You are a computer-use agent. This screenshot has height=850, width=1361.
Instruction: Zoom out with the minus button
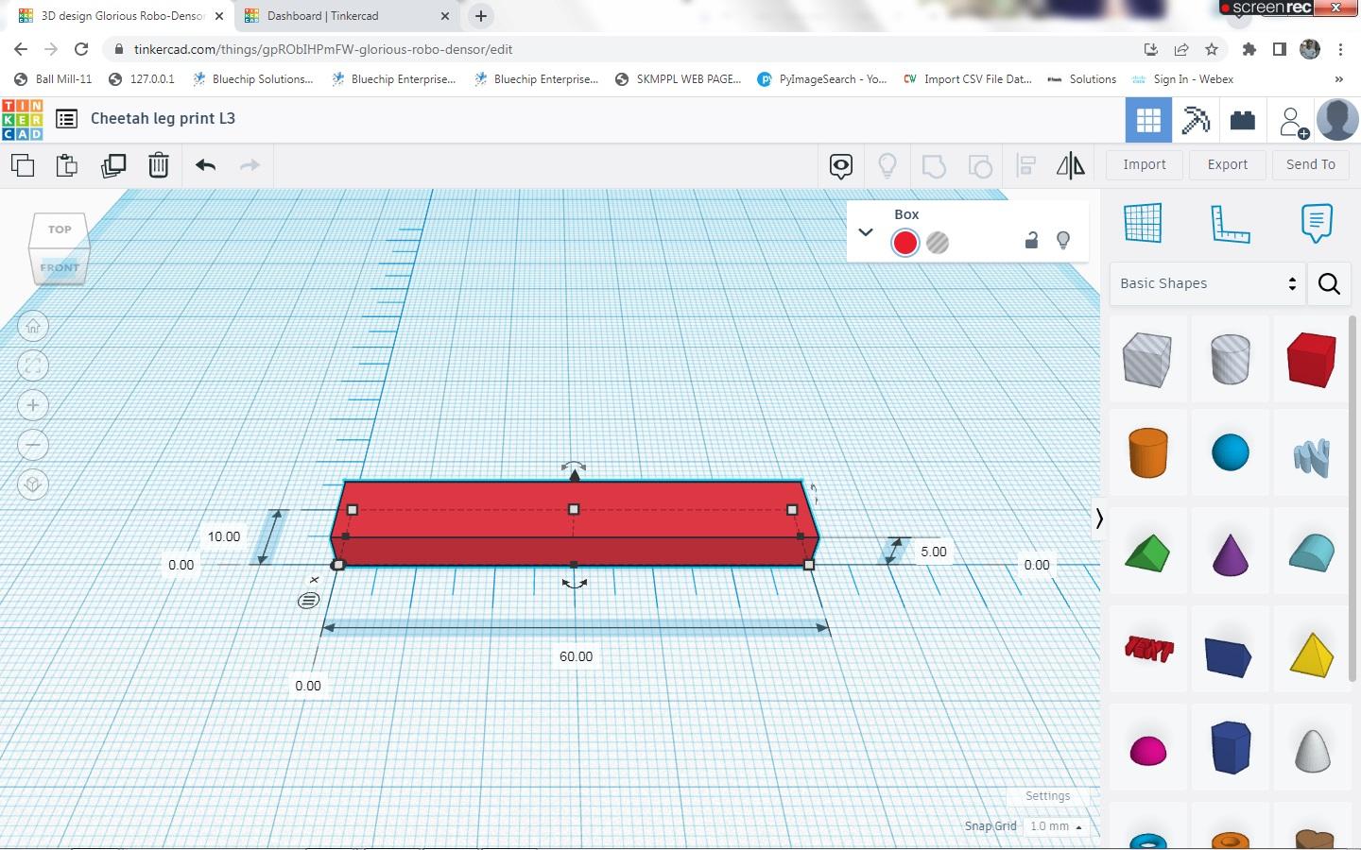[33, 445]
